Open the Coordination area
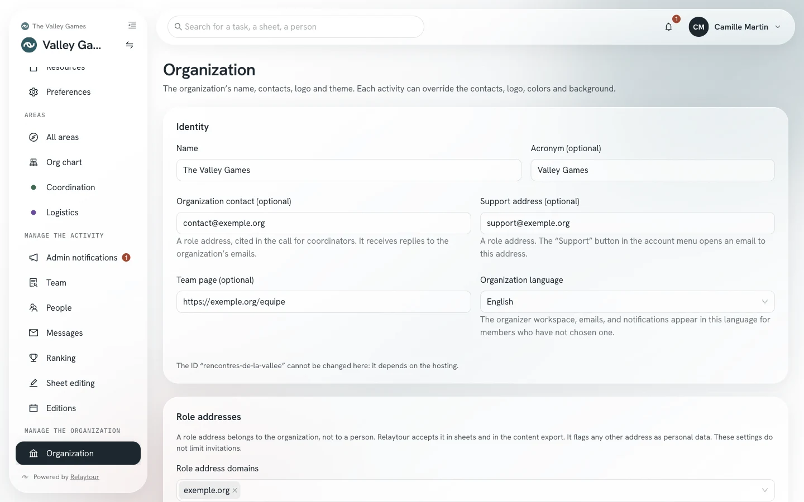The image size is (804, 502). point(78,187)
